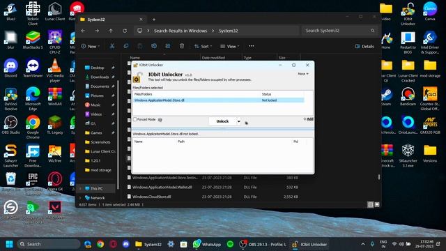Select Windows.ApplicationModel.Store.dll row in Unlocker
Screen dimensions: 446x251
coord(218,100)
